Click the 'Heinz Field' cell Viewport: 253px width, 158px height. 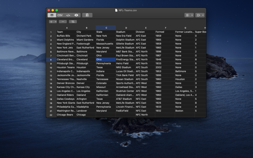point(126,64)
